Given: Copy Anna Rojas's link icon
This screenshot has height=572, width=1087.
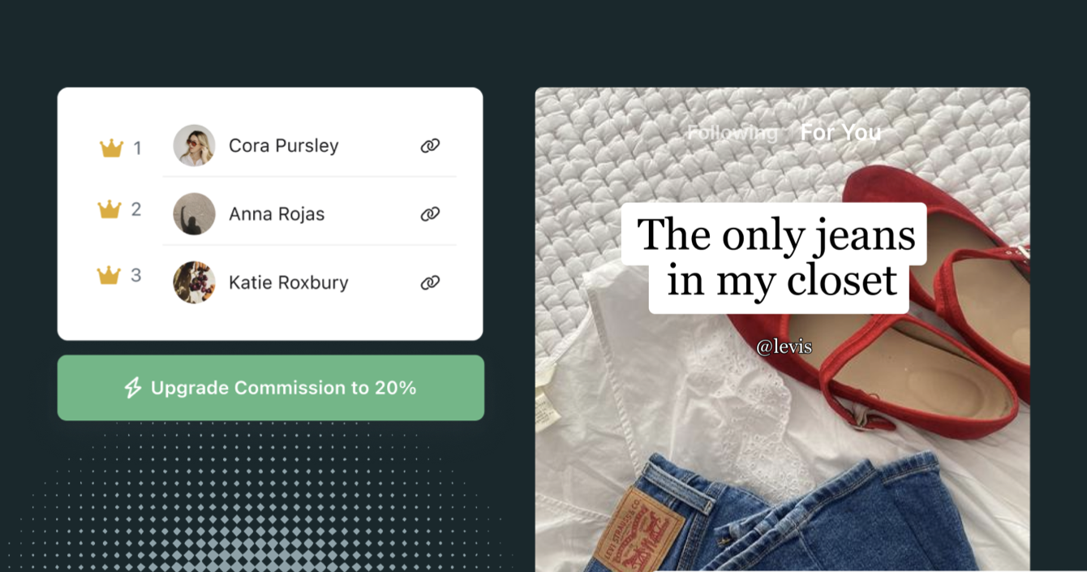Looking at the screenshot, I should tap(430, 214).
